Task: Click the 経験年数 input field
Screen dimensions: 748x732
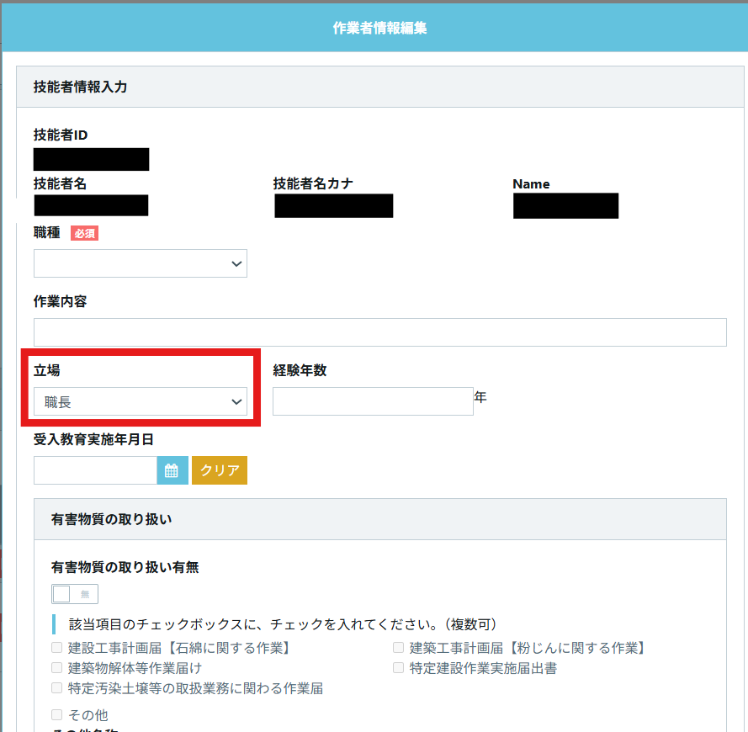Action: [x=373, y=401]
